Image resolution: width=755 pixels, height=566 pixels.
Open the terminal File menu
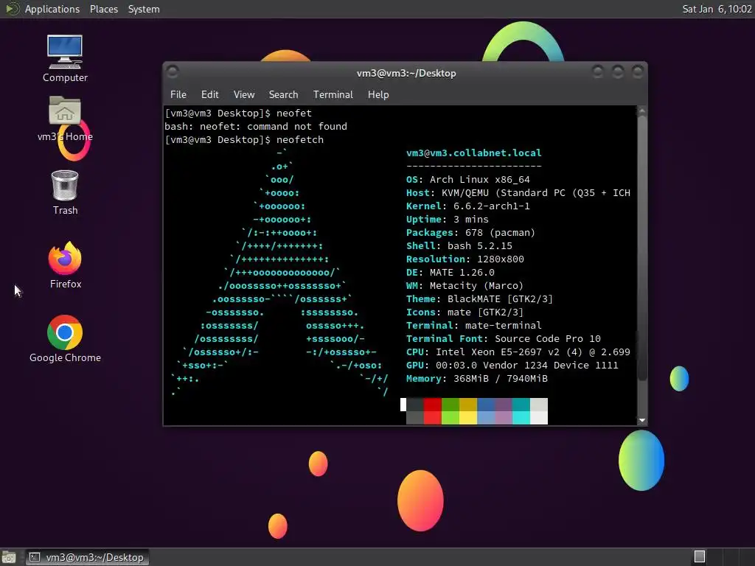[x=178, y=95]
